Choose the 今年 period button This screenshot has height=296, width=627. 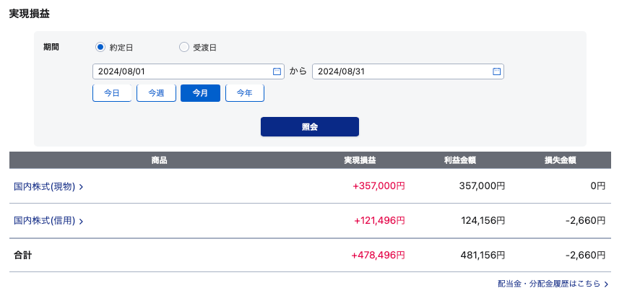click(x=245, y=93)
